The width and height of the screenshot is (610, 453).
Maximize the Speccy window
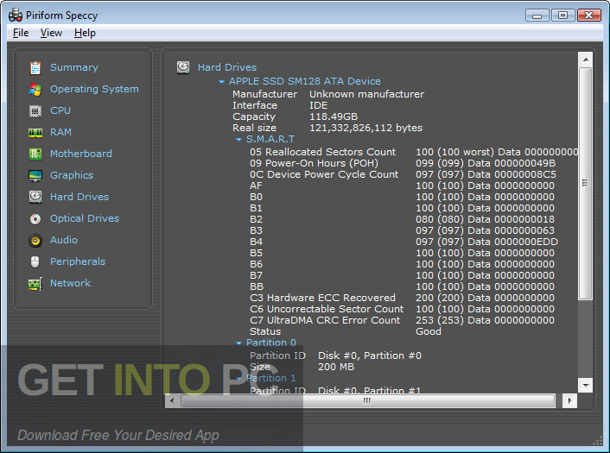(563, 16)
